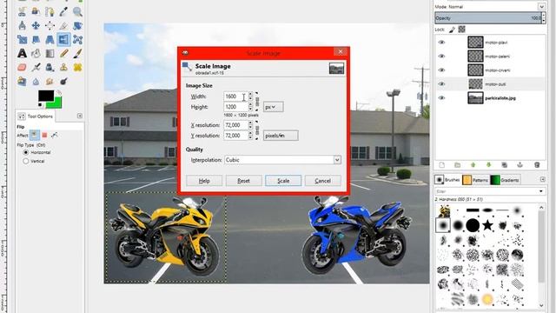This screenshot has width=556, height=313.
Task: Select the highlighted Flip tool
Action: pos(63,39)
